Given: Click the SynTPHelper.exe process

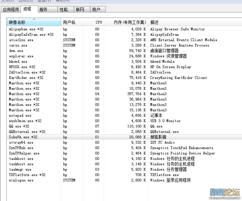Looking at the screenshot, I should click(124, 153).
